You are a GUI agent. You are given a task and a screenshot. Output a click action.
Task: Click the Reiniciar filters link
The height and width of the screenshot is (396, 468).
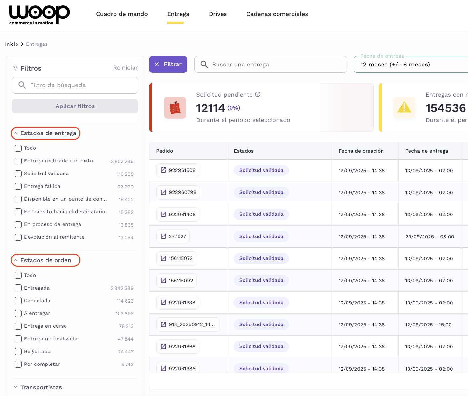point(125,68)
